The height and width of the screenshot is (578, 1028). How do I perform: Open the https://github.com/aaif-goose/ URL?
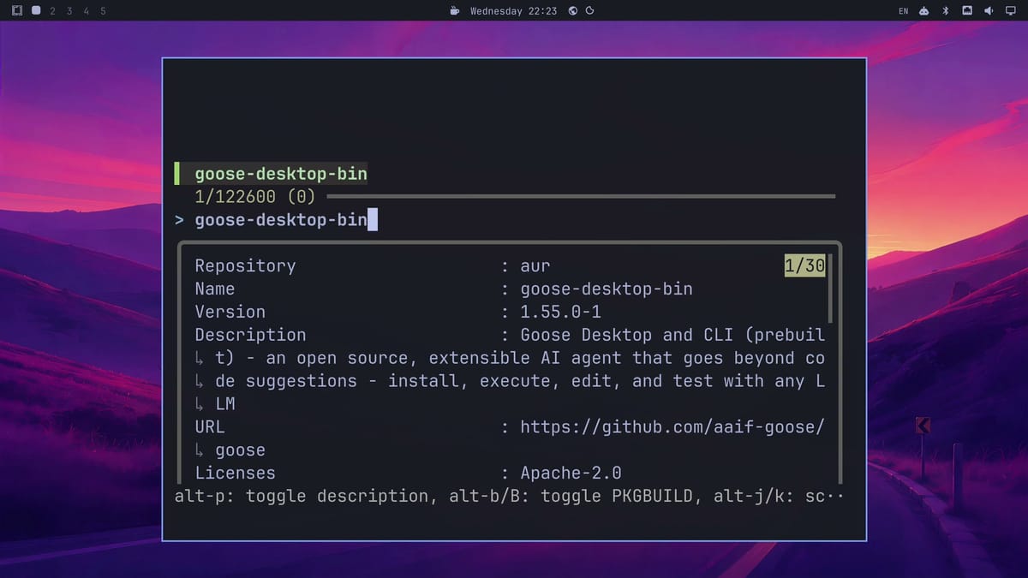[x=672, y=427]
